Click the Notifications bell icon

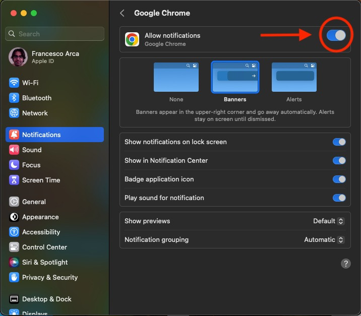(14, 135)
